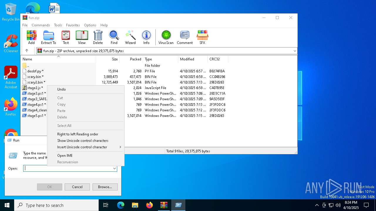Screen dimensions: 376x211
Task: Sort files by the Type column
Action: coord(161,59)
